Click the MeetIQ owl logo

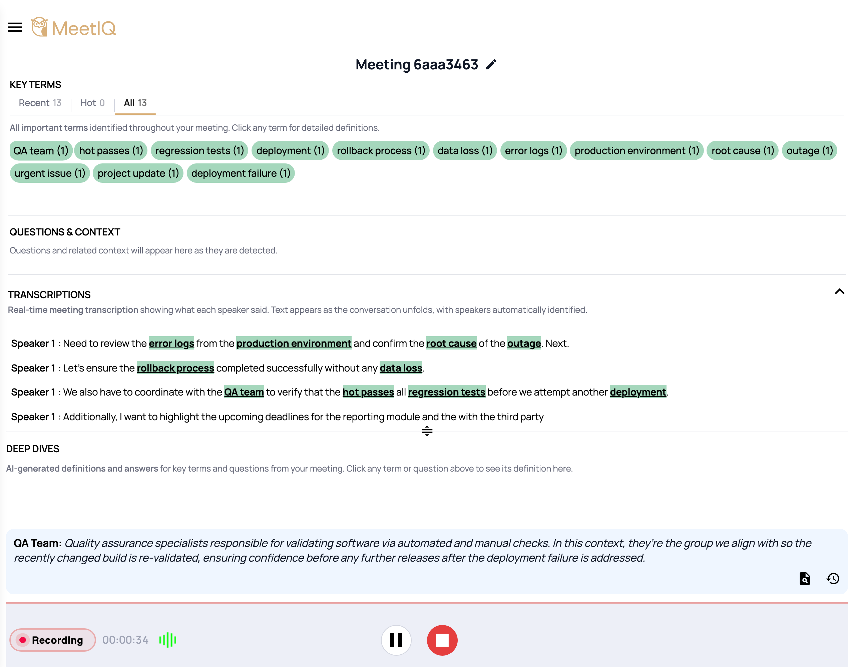(x=73, y=27)
